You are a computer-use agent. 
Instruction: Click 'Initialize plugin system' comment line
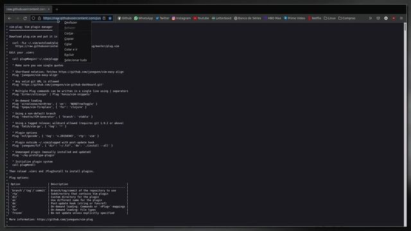coord(33,162)
